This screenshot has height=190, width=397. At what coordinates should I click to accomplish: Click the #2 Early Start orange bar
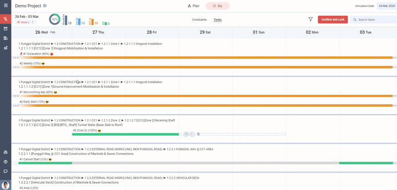click(205, 106)
